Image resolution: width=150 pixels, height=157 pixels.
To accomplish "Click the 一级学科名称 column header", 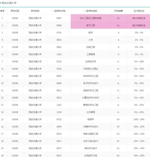I will tap(91, 11).
